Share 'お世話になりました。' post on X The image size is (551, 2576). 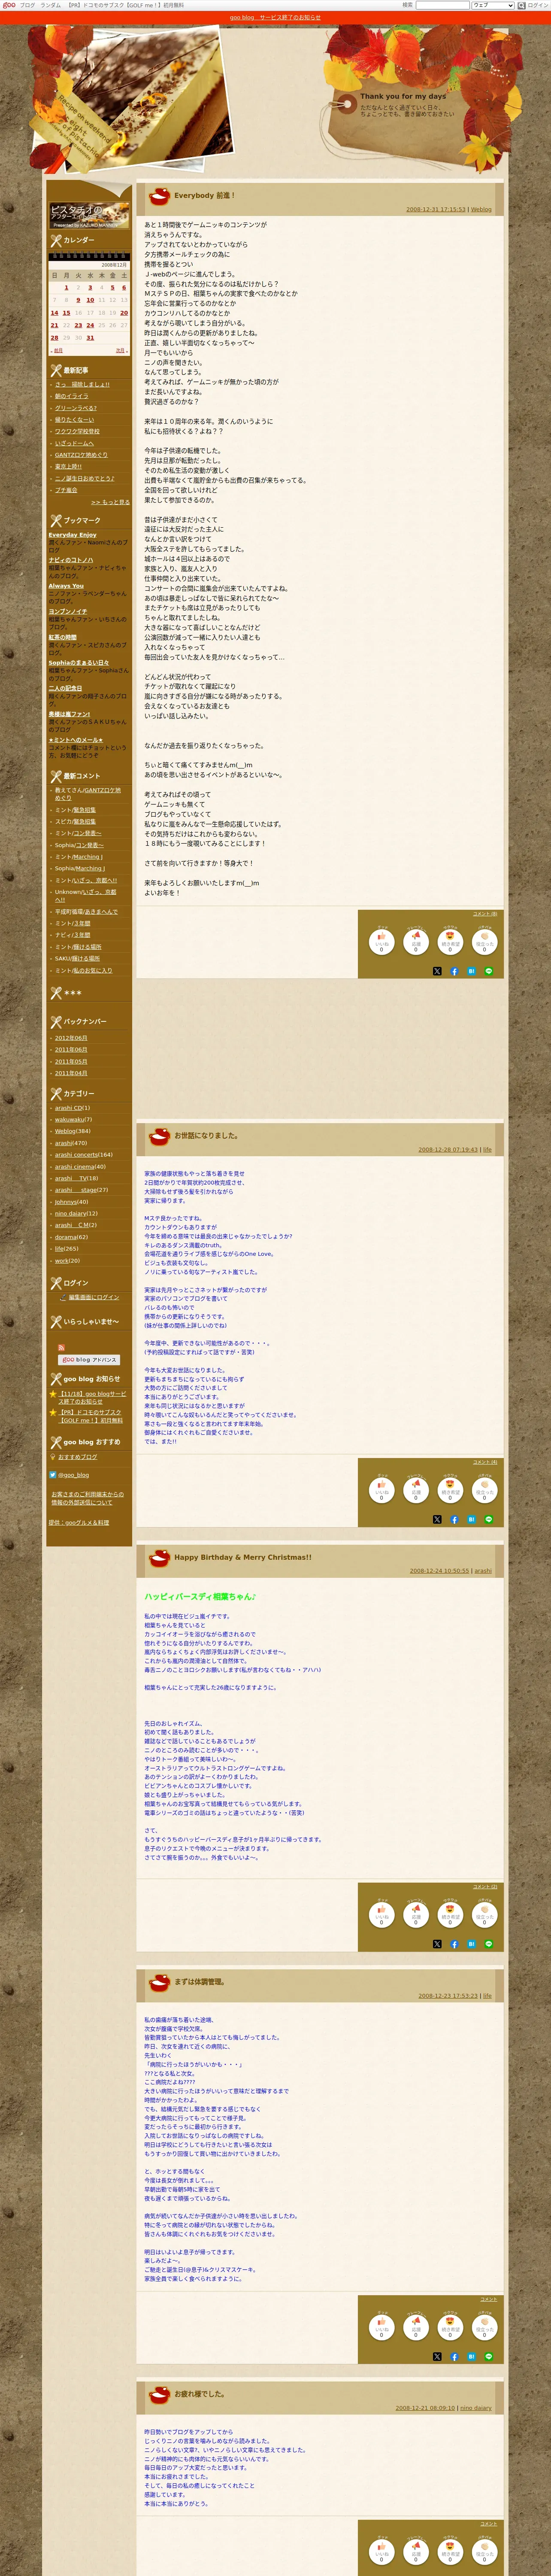point(437,1519)
